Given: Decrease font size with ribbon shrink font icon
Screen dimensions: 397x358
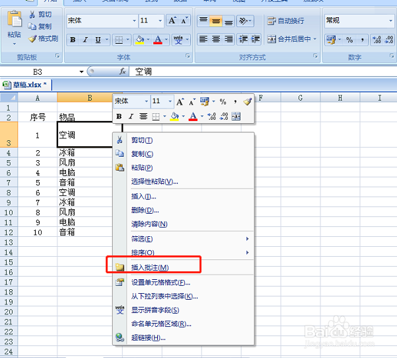Looking at the screenshot, I should coord(184,21).
